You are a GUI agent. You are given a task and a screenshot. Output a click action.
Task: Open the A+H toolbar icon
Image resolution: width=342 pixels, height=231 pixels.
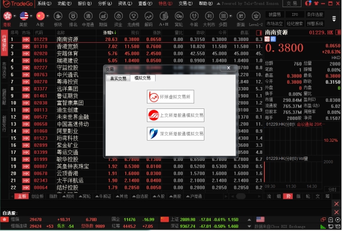pyautogui.click(x=163, y=18)
